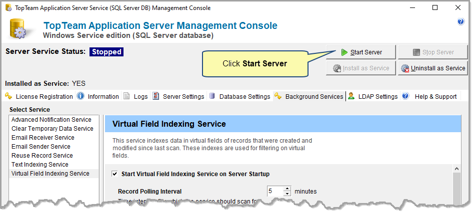Click the info icon beside Information tab
The image size is (473, 216).
click(x=80, y=96)
